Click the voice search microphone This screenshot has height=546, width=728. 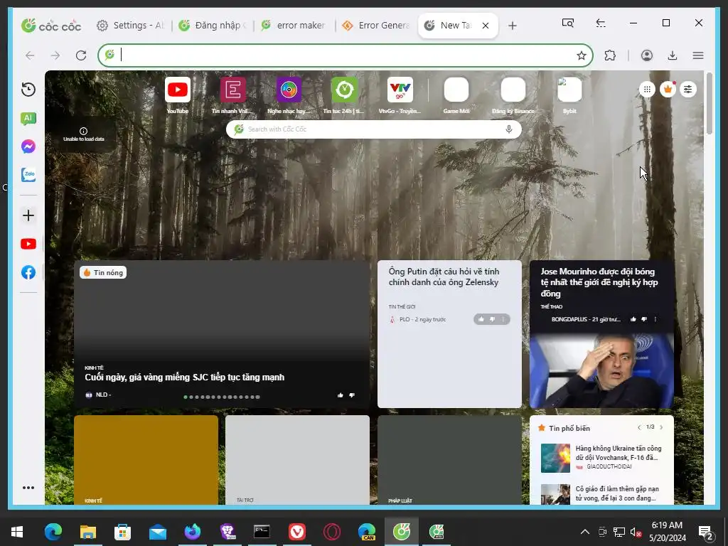click(x=509, y=129)
